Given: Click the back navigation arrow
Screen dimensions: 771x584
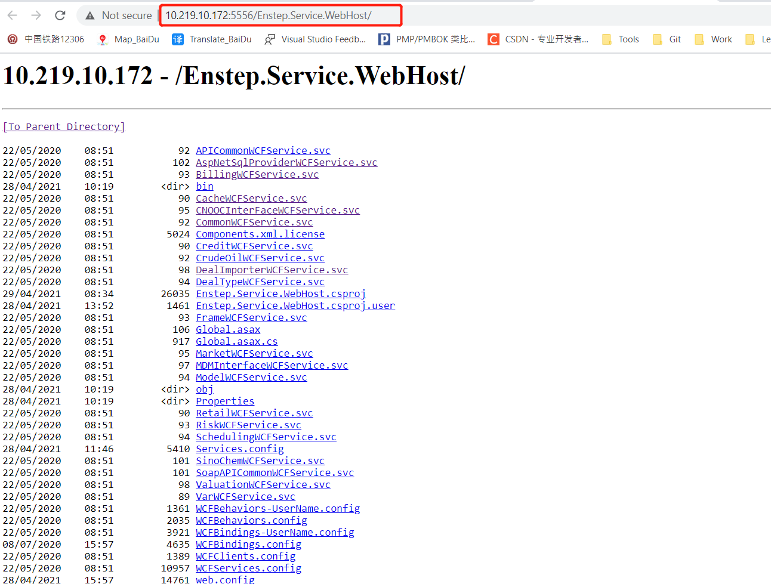Looking at the screenshot, I should click(13, 16).
